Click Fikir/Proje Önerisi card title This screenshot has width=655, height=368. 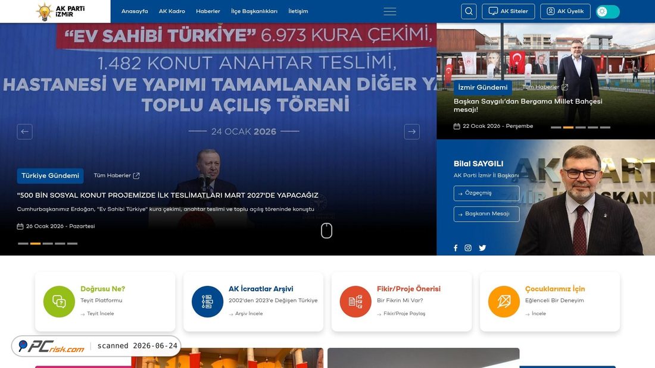408,289
